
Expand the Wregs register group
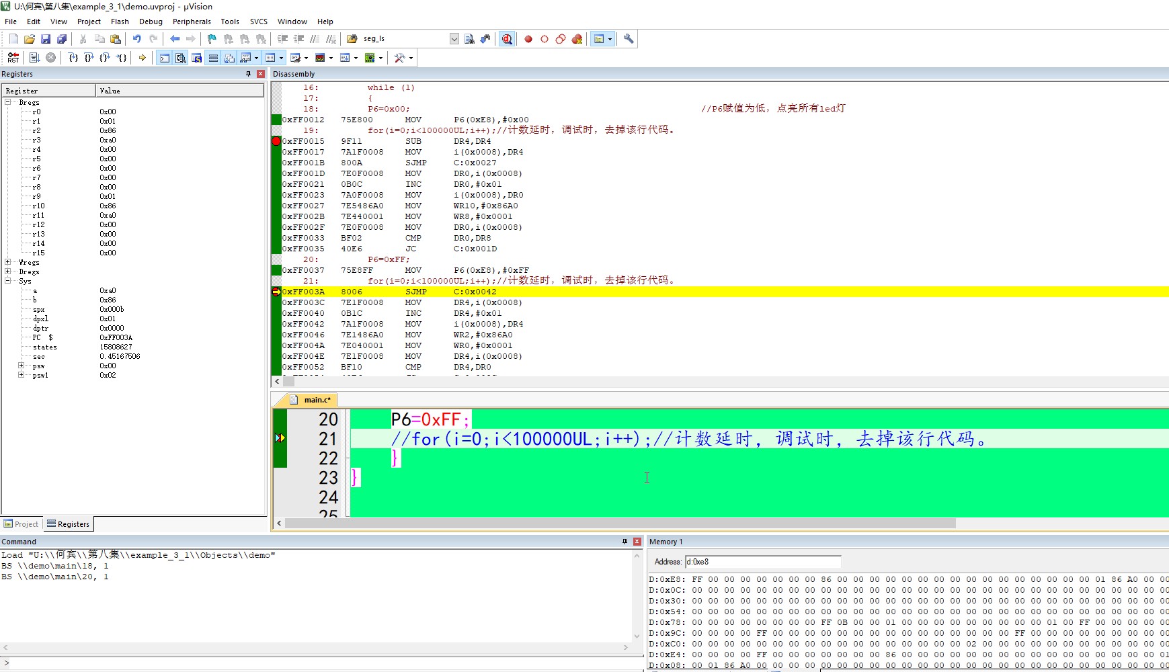(x=8, y=262)
